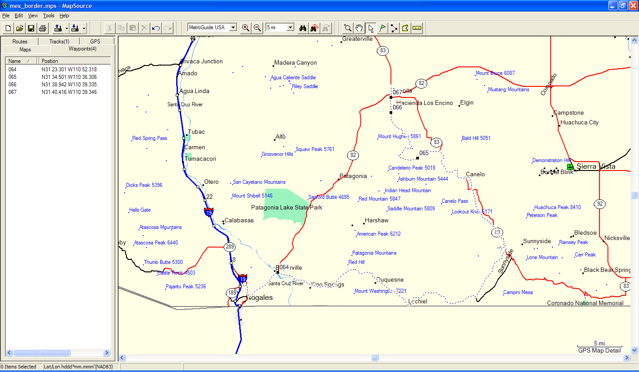The height and width of the screenshot is (372, 639).
Task: Click the New file icon
Action: (x=8, y=28)
